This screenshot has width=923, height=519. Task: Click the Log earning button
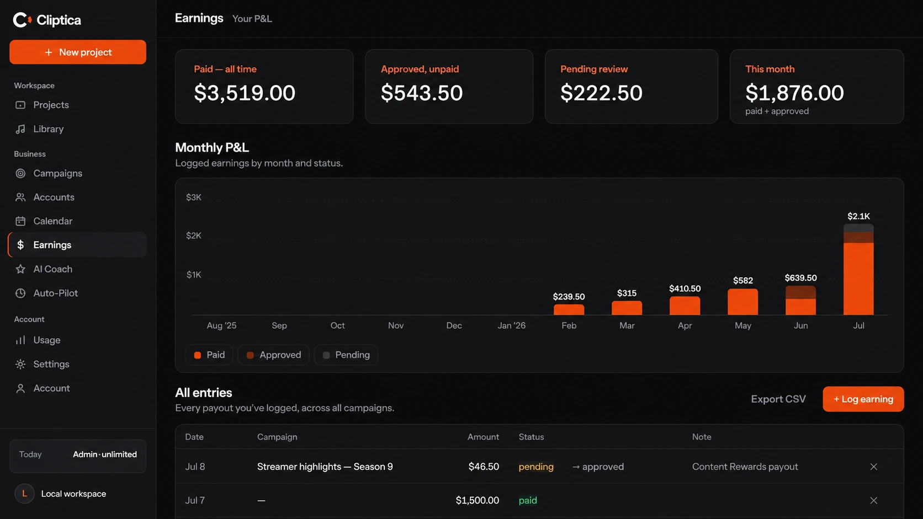863,399
